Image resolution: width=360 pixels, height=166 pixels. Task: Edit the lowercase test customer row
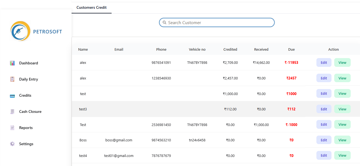click(x=324, y=93)
